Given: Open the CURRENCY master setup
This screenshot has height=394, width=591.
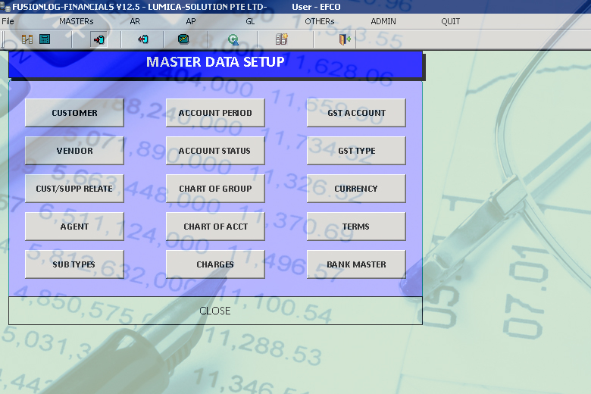Looking at the screenshot, I should [x=356, y=189].
